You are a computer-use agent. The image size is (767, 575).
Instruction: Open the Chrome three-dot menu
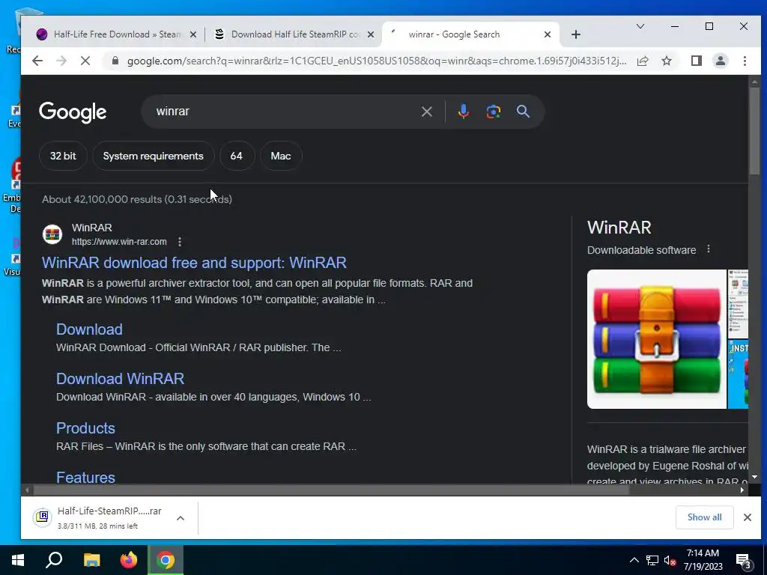[x=745, y=61]
